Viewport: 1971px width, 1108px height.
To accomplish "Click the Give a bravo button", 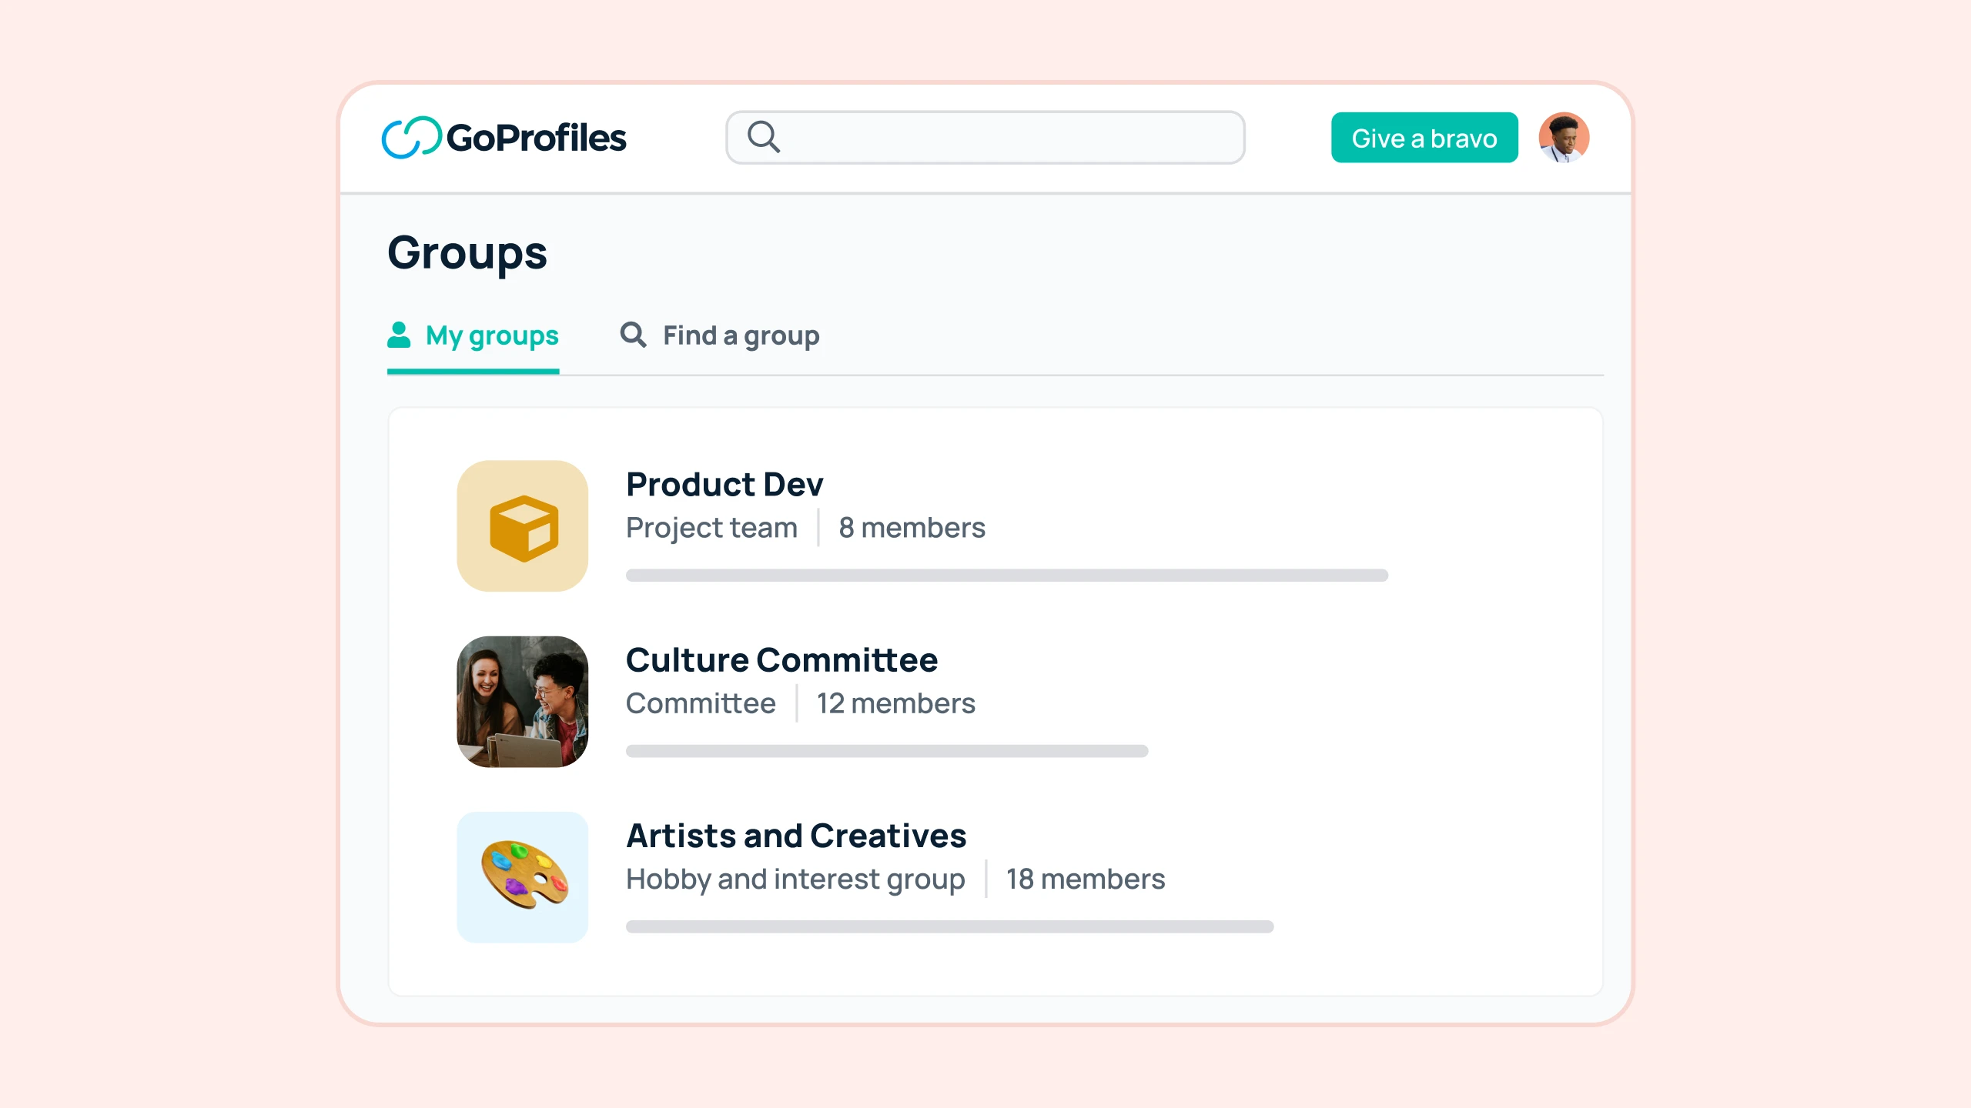I will [x=1424, y=138].
